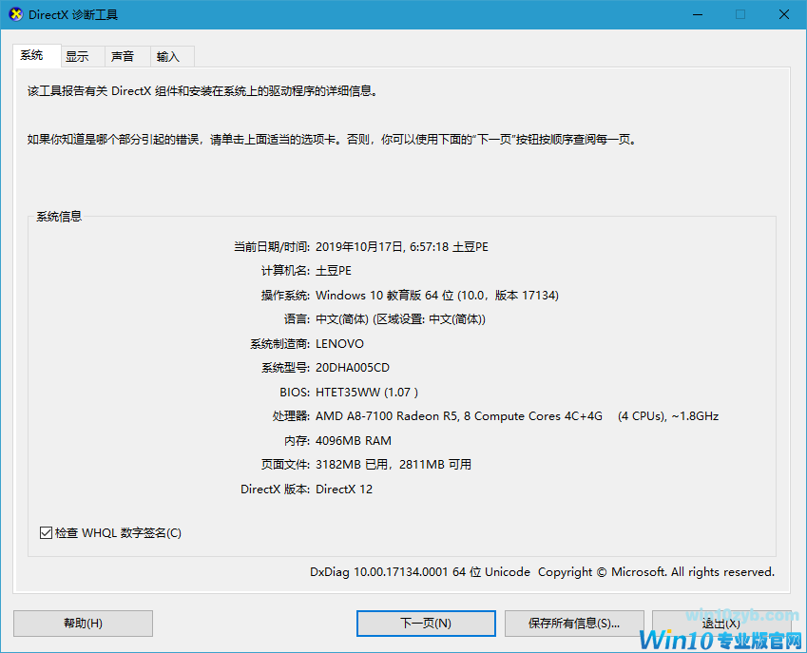807x653 pixels.
Task: Select the manufacturer value LENOVO
Action: (339, 344)
